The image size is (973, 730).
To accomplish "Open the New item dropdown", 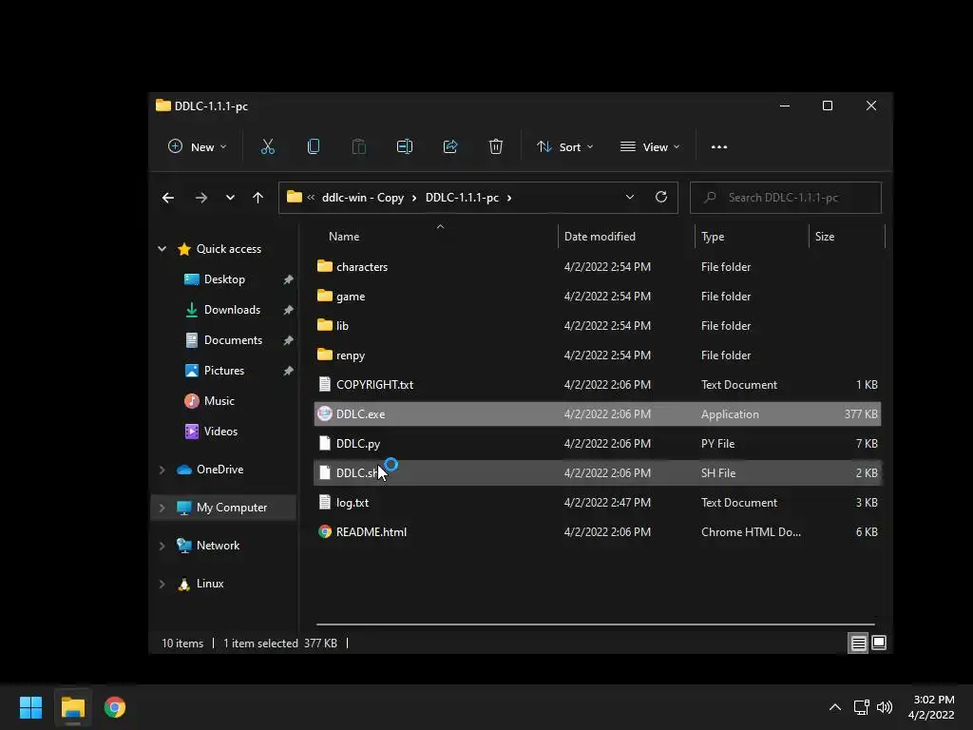I will (x=198, y=147).
